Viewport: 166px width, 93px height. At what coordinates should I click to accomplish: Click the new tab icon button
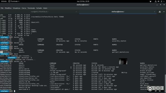coord(160,12)
